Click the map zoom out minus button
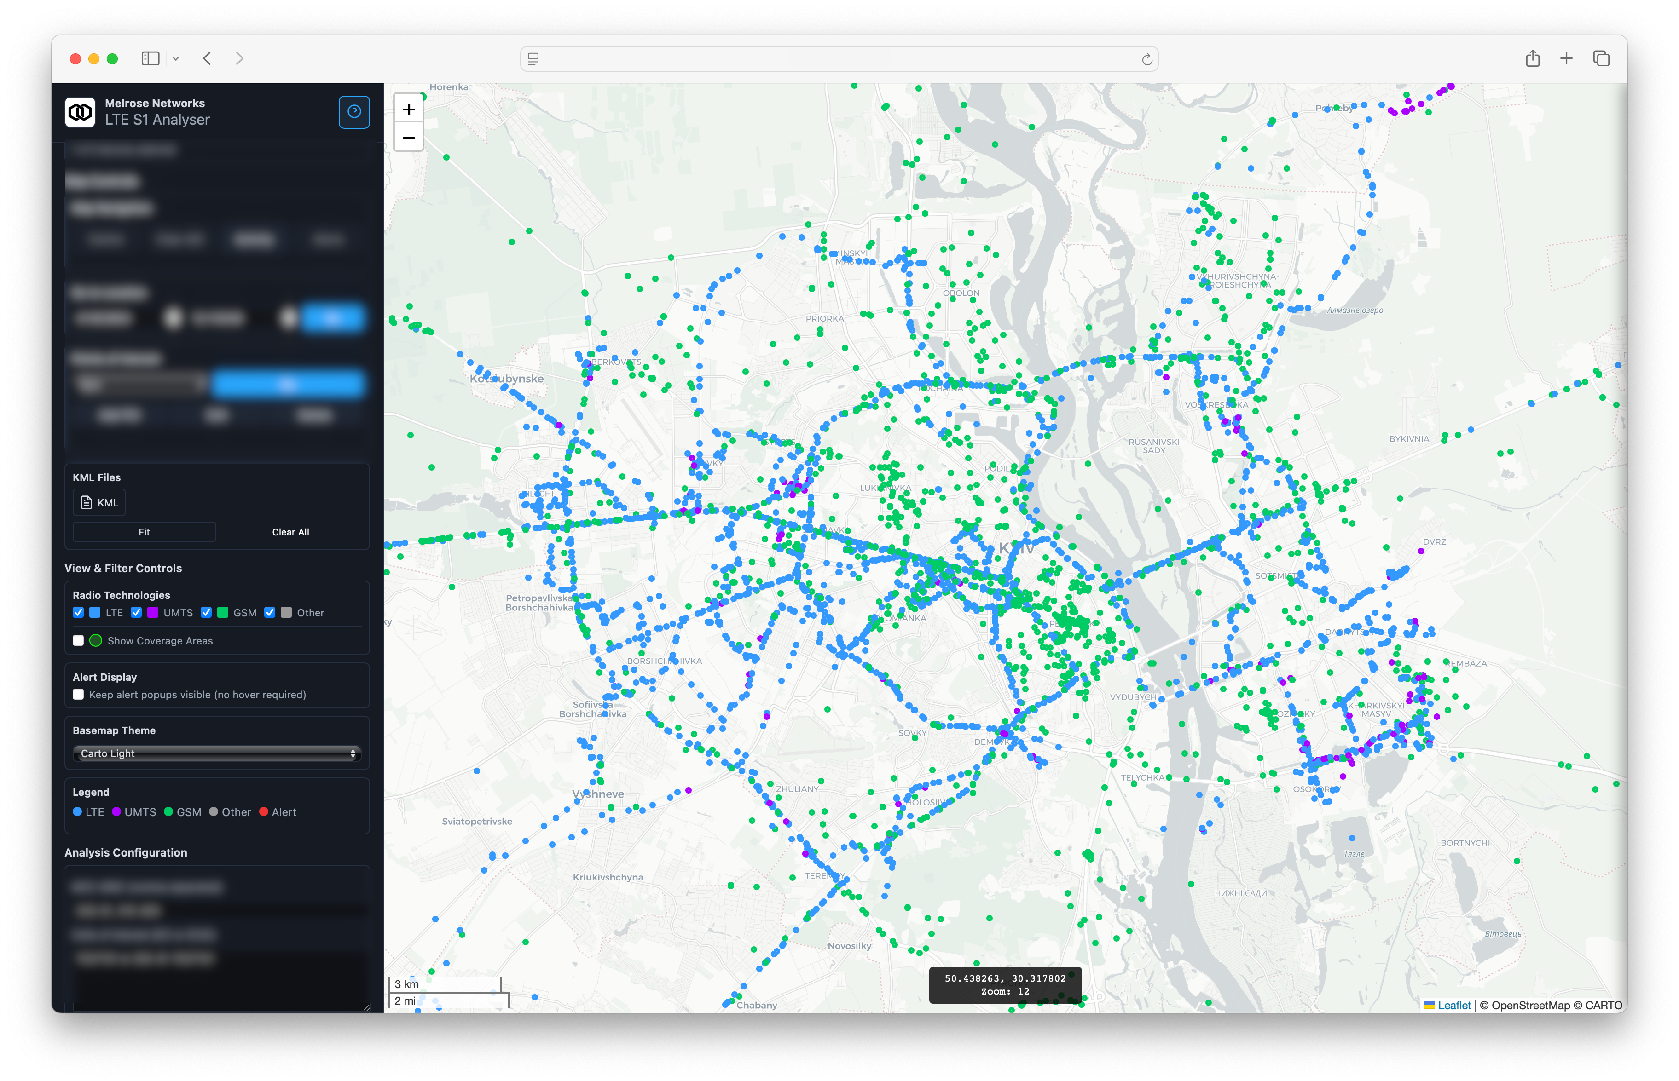This screenshot has width=1679, height=1081. [x=409, y=138]
